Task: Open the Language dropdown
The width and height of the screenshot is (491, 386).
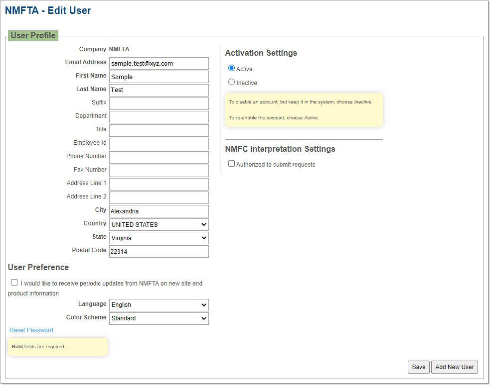Action: (x=159, y=305)
